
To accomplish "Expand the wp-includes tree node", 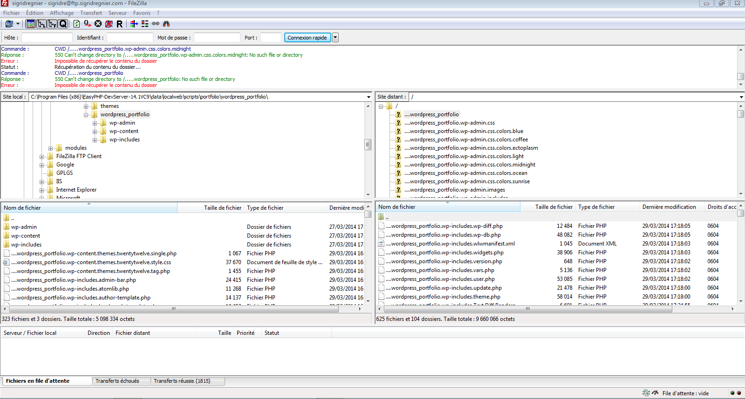I will click(95, 140).
